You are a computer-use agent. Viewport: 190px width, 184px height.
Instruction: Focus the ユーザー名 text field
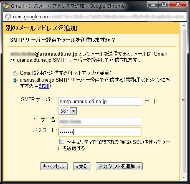coord(100,121)
